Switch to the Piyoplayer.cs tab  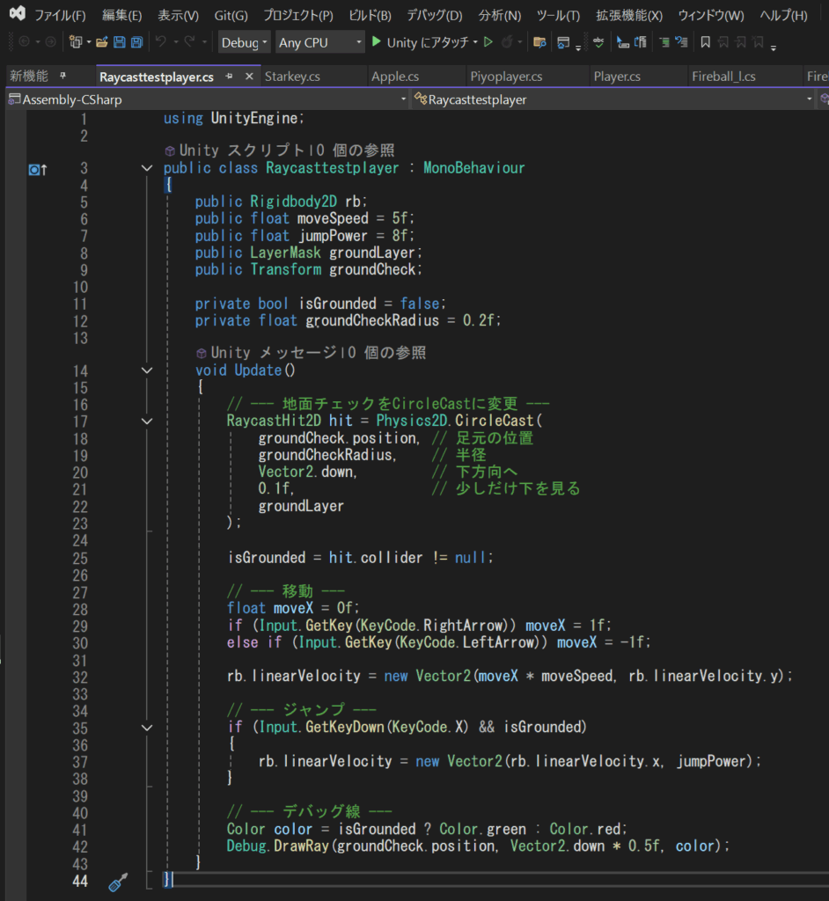(x=506, y=77)
